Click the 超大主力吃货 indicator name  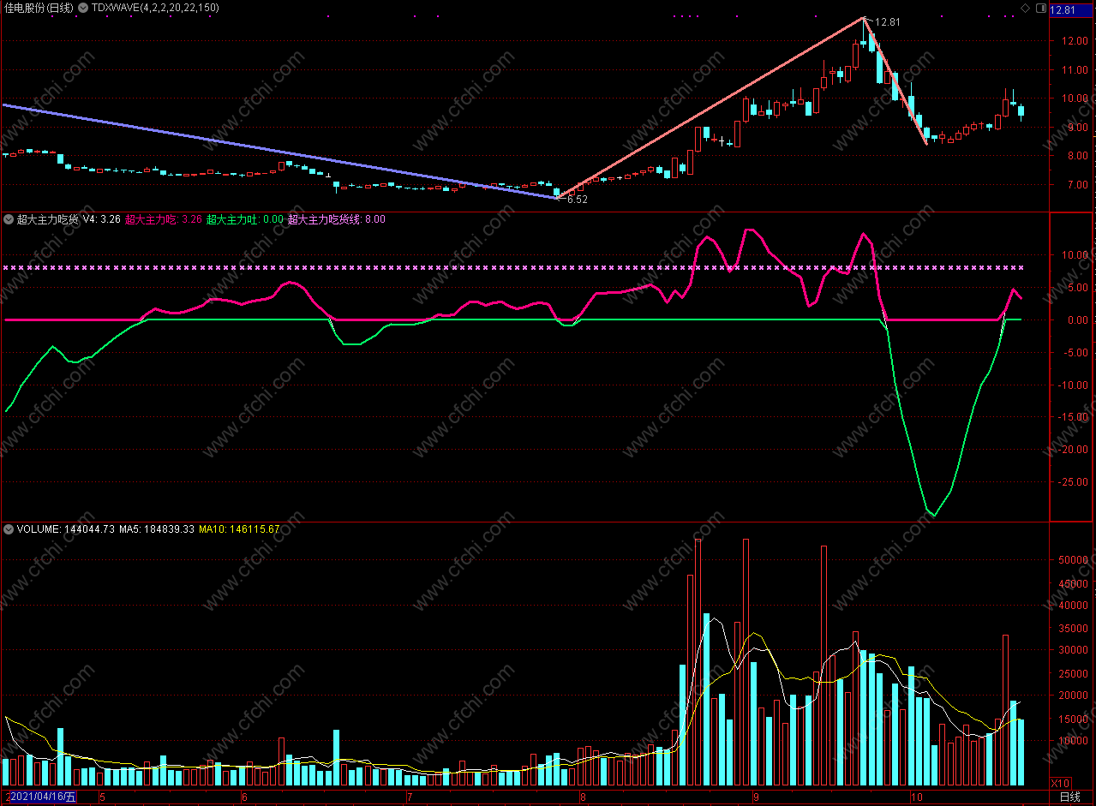pyautogui.click(x=48, y=219)
